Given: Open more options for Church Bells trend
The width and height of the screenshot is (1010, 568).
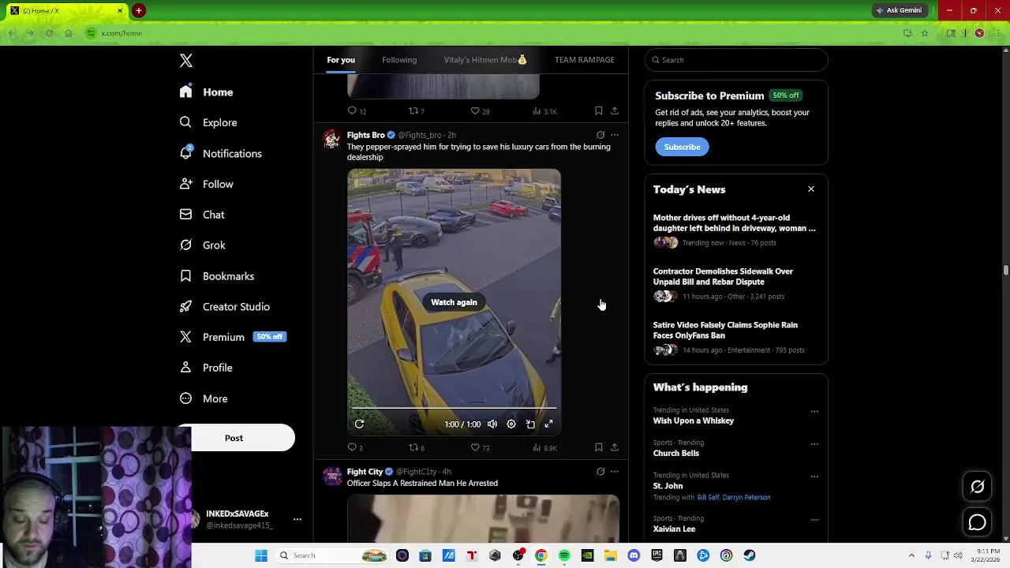Looking at the screenshot, I should [814, 443].
